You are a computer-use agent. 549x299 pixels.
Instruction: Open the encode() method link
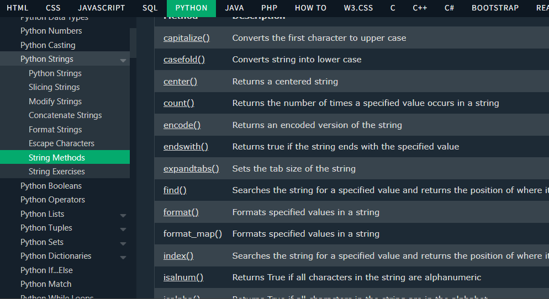(x=182, y=125)
